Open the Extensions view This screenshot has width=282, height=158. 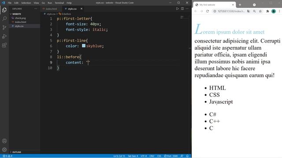(4, 45)
